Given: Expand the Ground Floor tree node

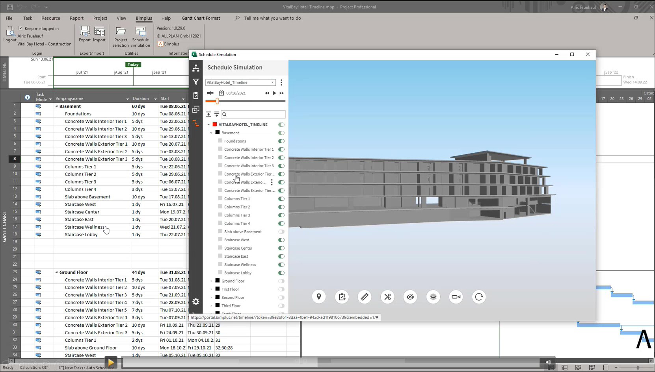Looking at the screenshot, I should (x=211, y=281).
